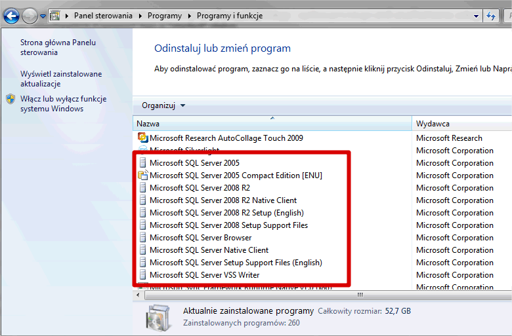The width and height of the screenshot is (512, 336).
Task: Go back with the blue Back arrow
Action: pos(12,16)
